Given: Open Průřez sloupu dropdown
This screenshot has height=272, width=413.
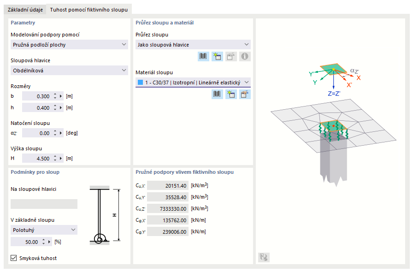Looking at the screenshot, I should 193,45.
